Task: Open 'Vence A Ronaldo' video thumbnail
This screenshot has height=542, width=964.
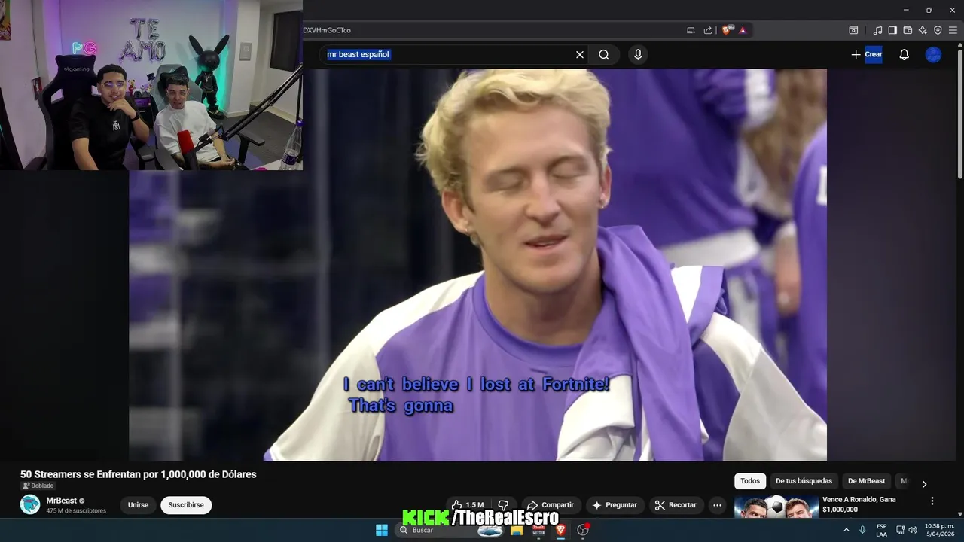Action: click(775, 507)
